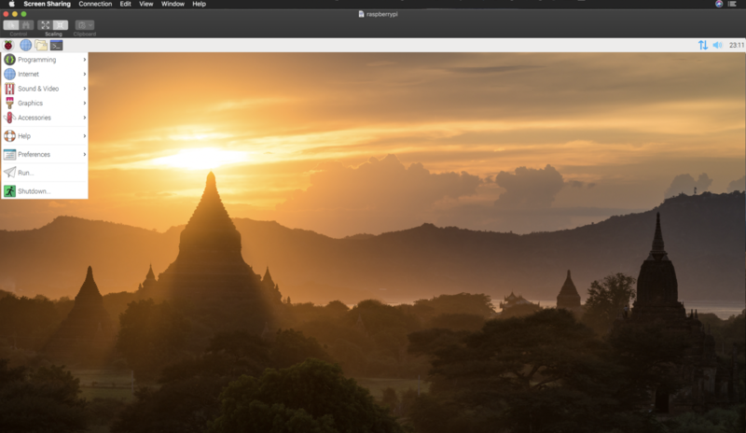Click the volume speaker icon in panel
Screen dimensions: 746x433
tap(717, 45)
